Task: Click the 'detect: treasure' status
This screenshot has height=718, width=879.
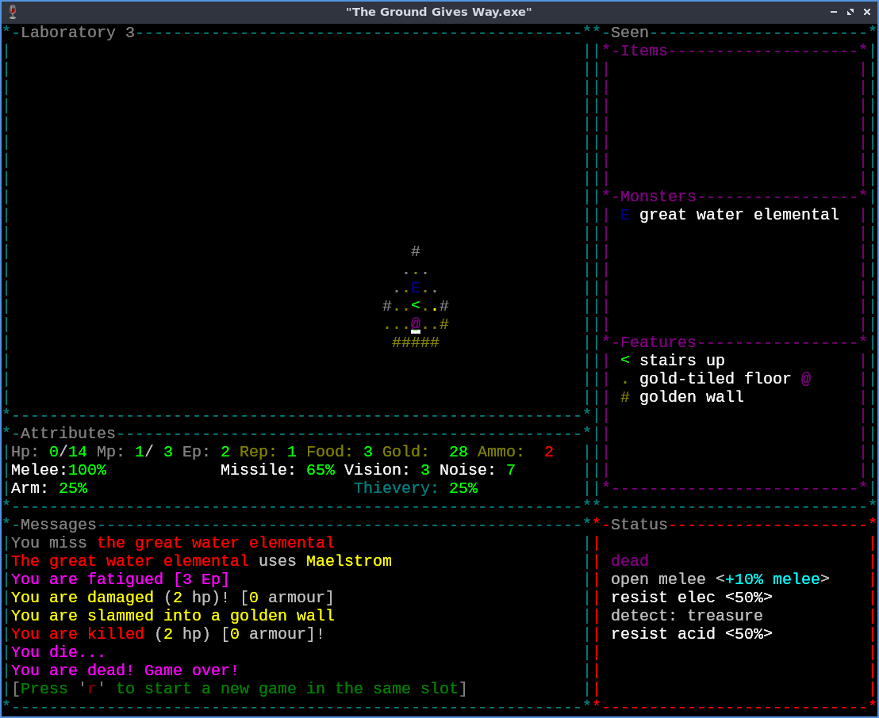Action: [x=687, y=615]
